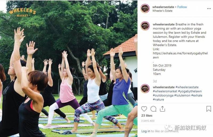This screenshot has width=213, height=137.
Task: Open #yogabythelawn hashtag
Action: pyautogui.click(x=190, y=91)
